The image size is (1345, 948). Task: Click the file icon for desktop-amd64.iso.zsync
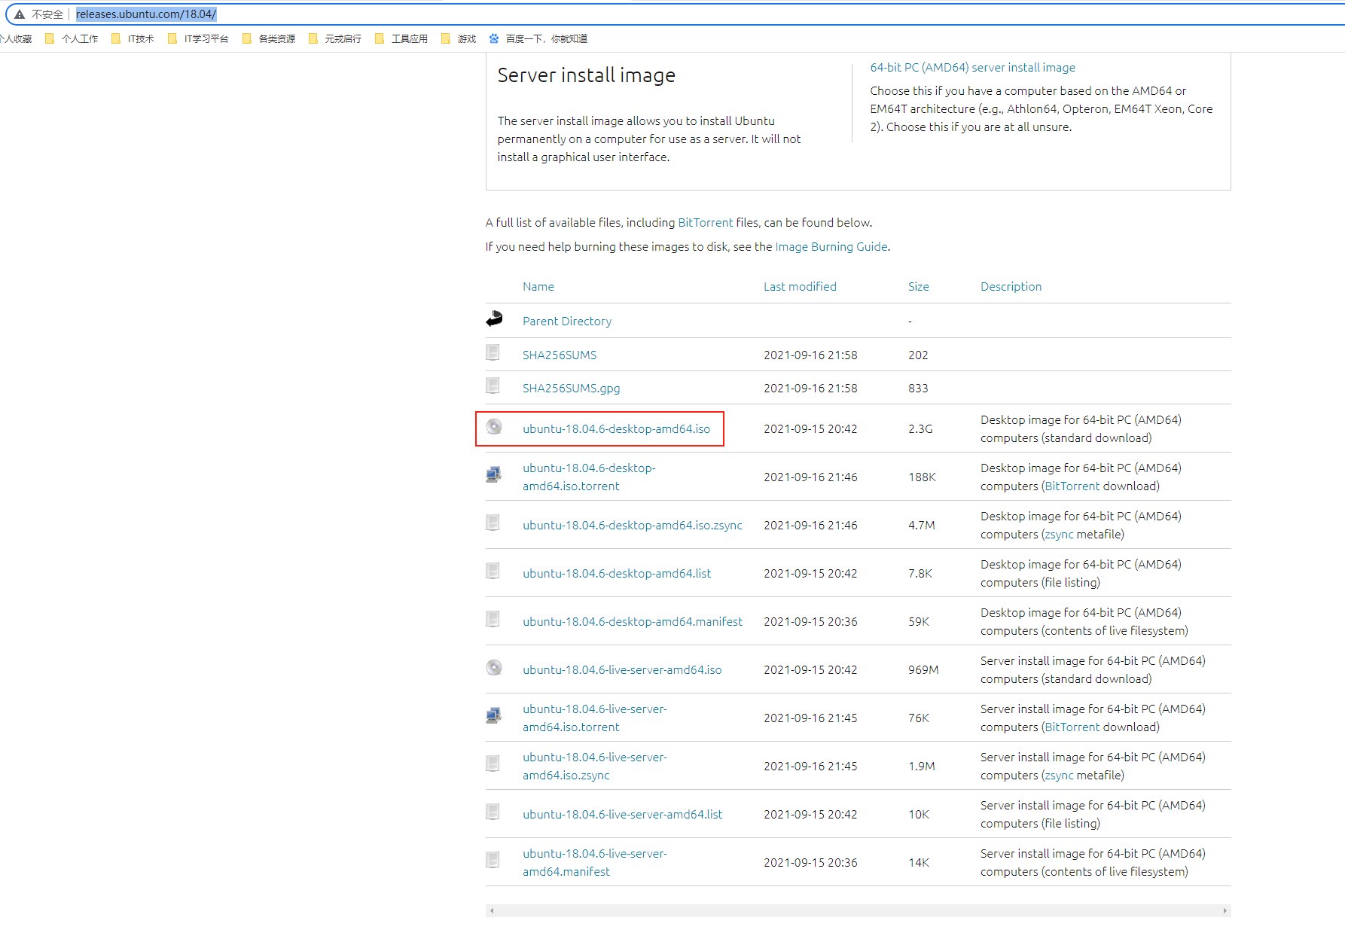(493, 523)
